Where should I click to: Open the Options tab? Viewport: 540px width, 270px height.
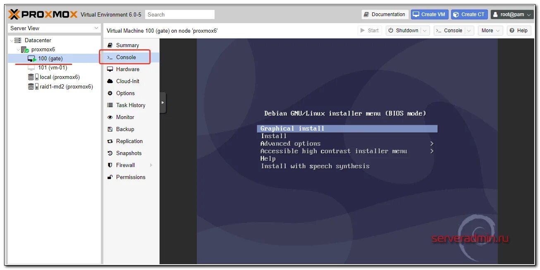tap(131, 93)
